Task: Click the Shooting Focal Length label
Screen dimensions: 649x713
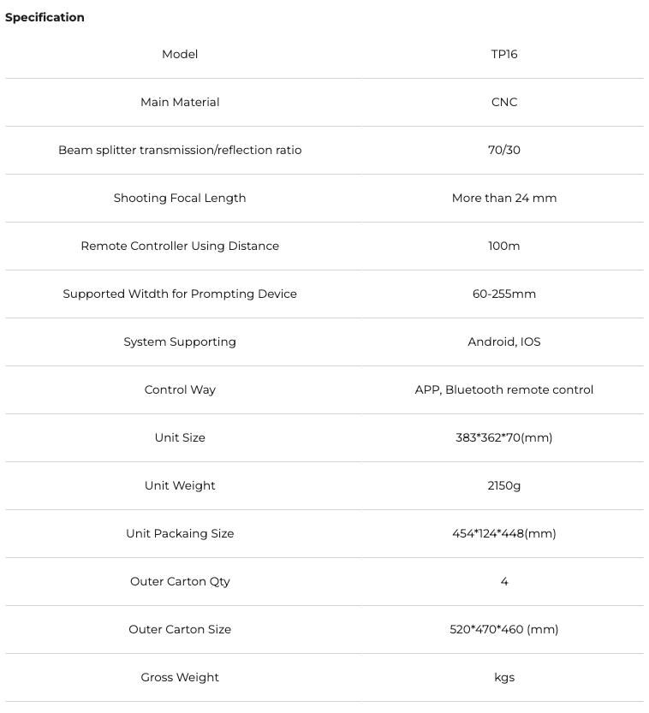Action: [180, 198]
